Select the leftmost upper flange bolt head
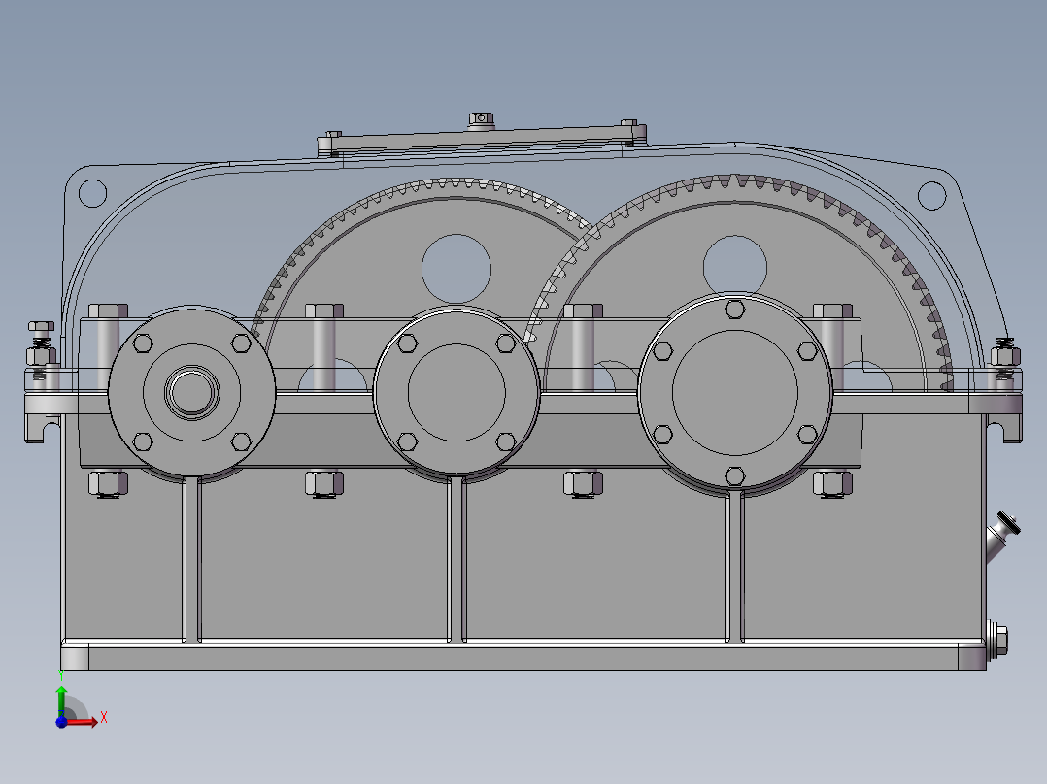 pyautogui.click(x=108, y=310)
